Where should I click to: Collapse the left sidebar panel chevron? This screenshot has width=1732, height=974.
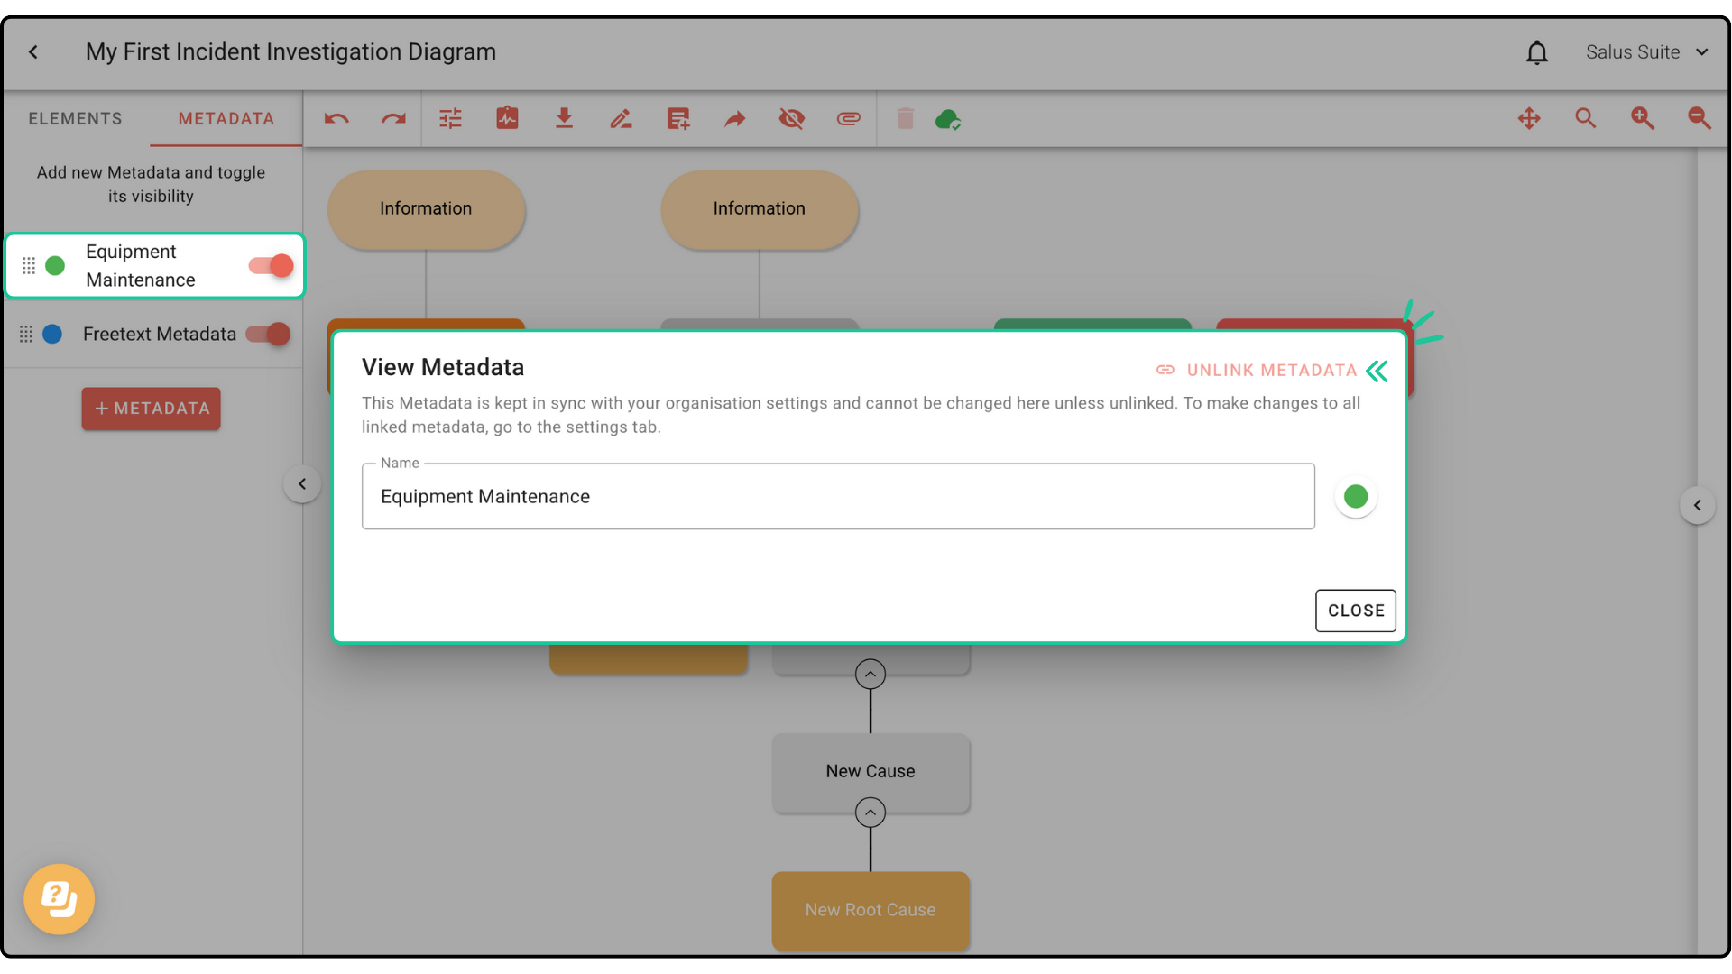[x=302, y=484]
